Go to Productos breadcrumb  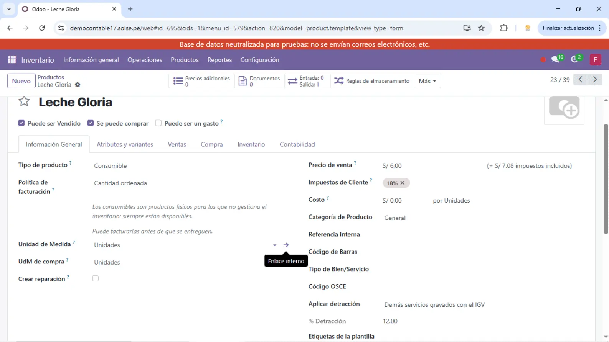[51, 77]
